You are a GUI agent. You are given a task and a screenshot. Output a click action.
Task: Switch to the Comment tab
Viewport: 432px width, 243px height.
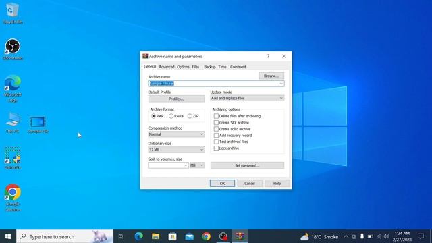(x=238, y=67)
